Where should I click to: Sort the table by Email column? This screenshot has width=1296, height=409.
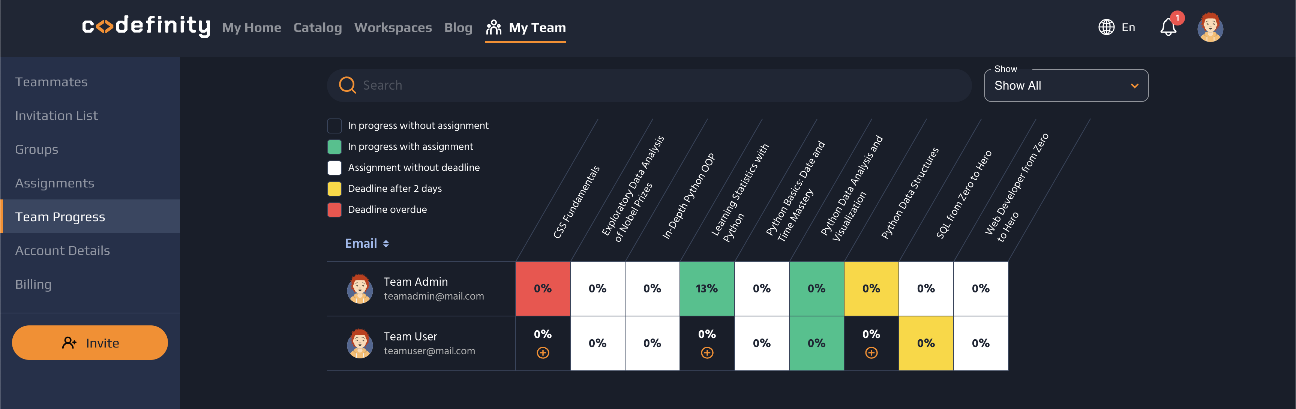[367, 244]
